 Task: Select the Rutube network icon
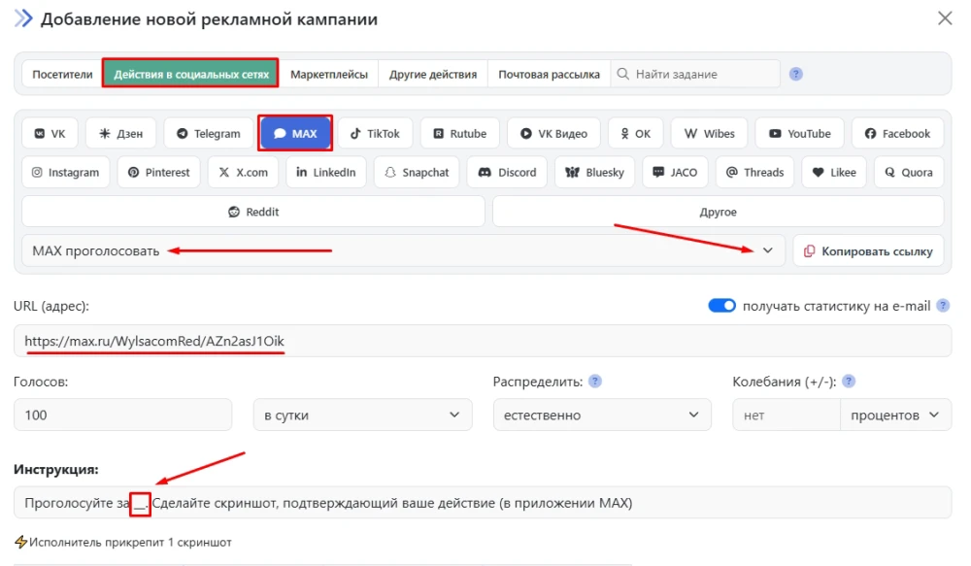pos(459,133)
